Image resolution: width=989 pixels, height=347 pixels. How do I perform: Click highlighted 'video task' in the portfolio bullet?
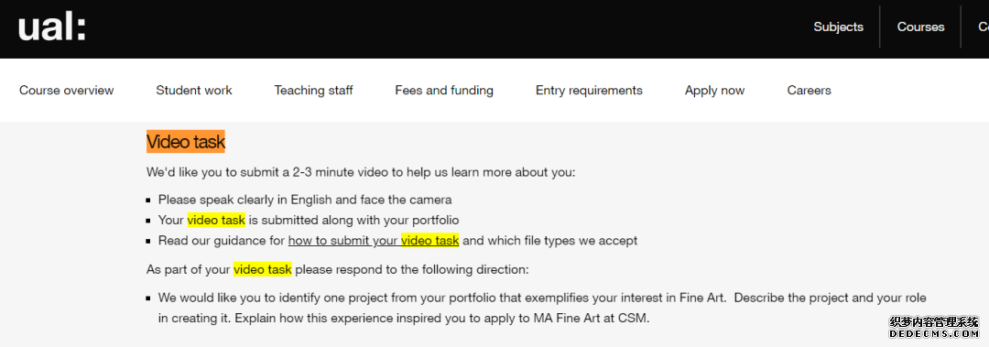pyautogui.click(x=216, y=220)
